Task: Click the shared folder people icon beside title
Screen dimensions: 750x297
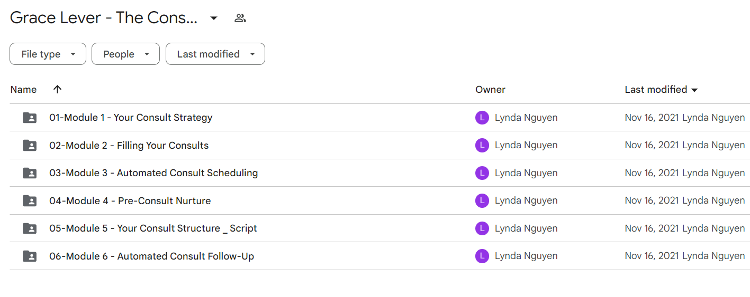Action: pyautogui.click(x=240, y=18)
